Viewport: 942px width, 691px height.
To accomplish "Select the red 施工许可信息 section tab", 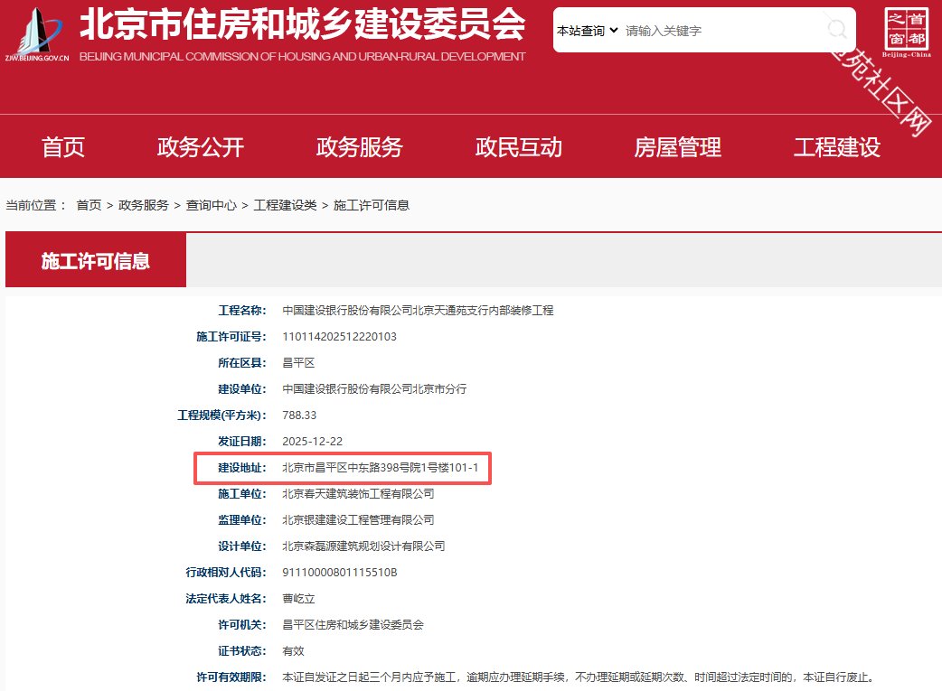I will [96, 261].
